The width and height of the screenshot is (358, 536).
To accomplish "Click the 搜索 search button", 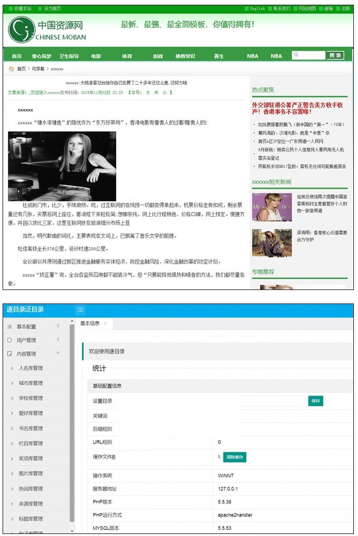I will coord(335,55).
